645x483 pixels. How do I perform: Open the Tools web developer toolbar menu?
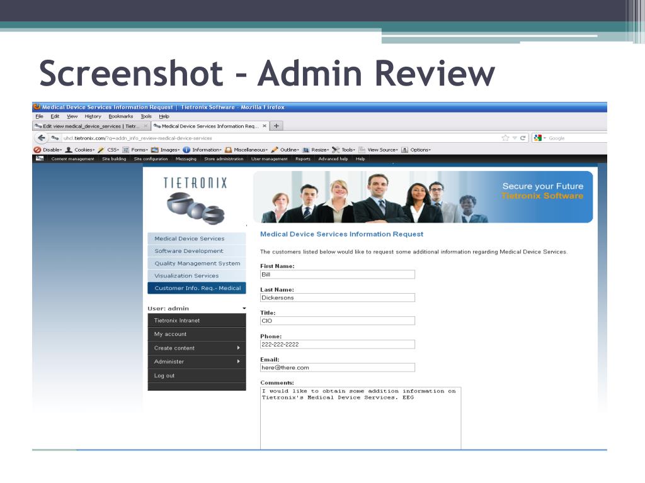(x=343, y=150)
